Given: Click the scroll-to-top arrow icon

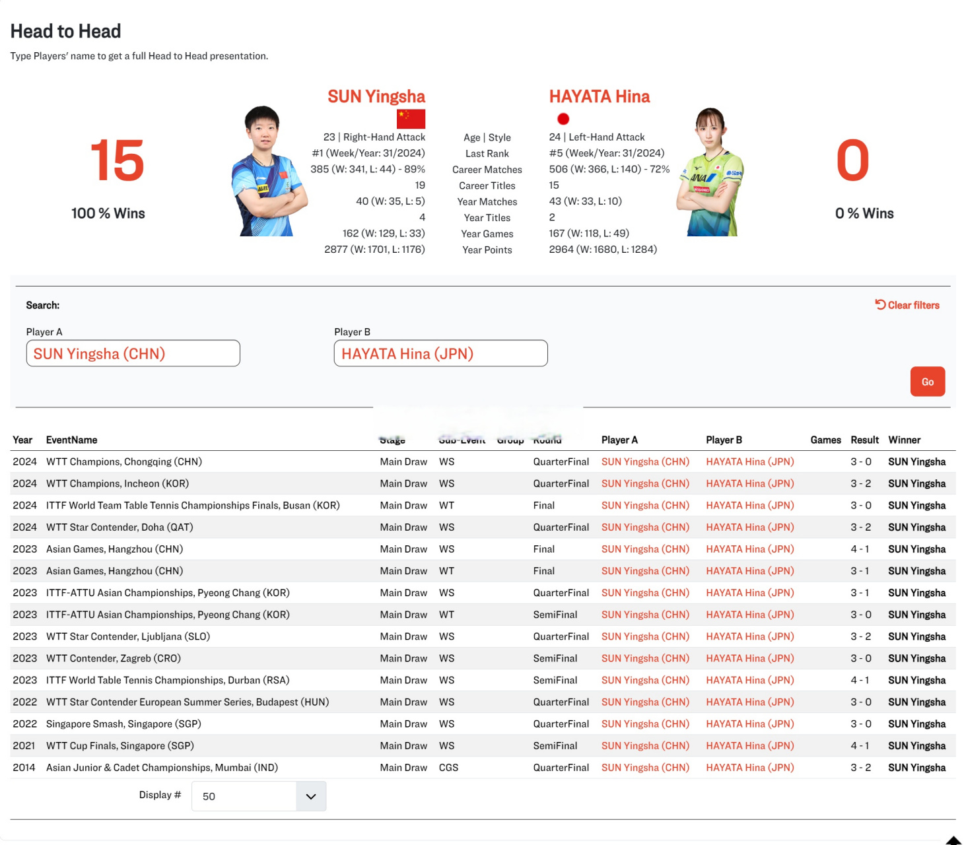Looking at the screenshot, I should click(953, 840).
